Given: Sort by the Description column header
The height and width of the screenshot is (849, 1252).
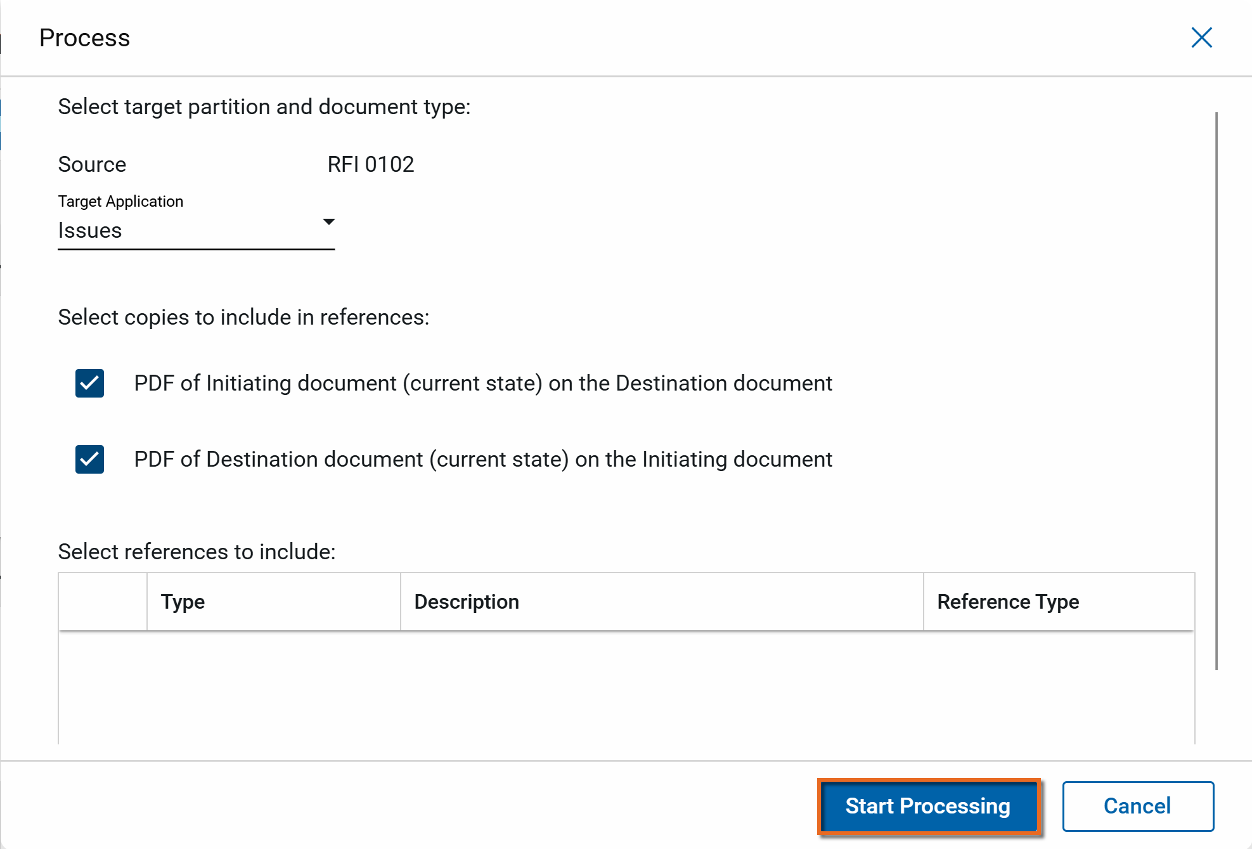Looking at the screenshot, I should [467, 602].
